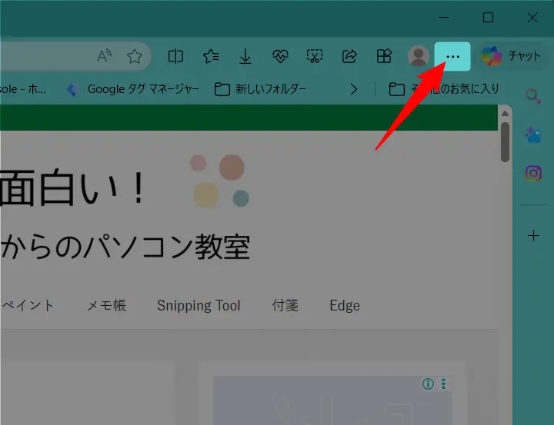The height and width of the screenshot is (425, 554).
Task: Show the Downloads panel
Action: (245, 56)
